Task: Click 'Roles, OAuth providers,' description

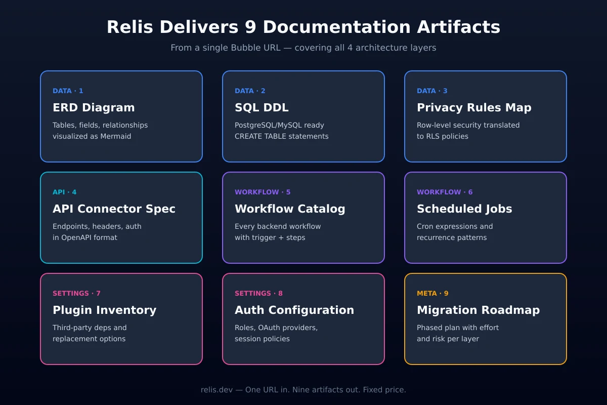Action: tap(276, 328)
